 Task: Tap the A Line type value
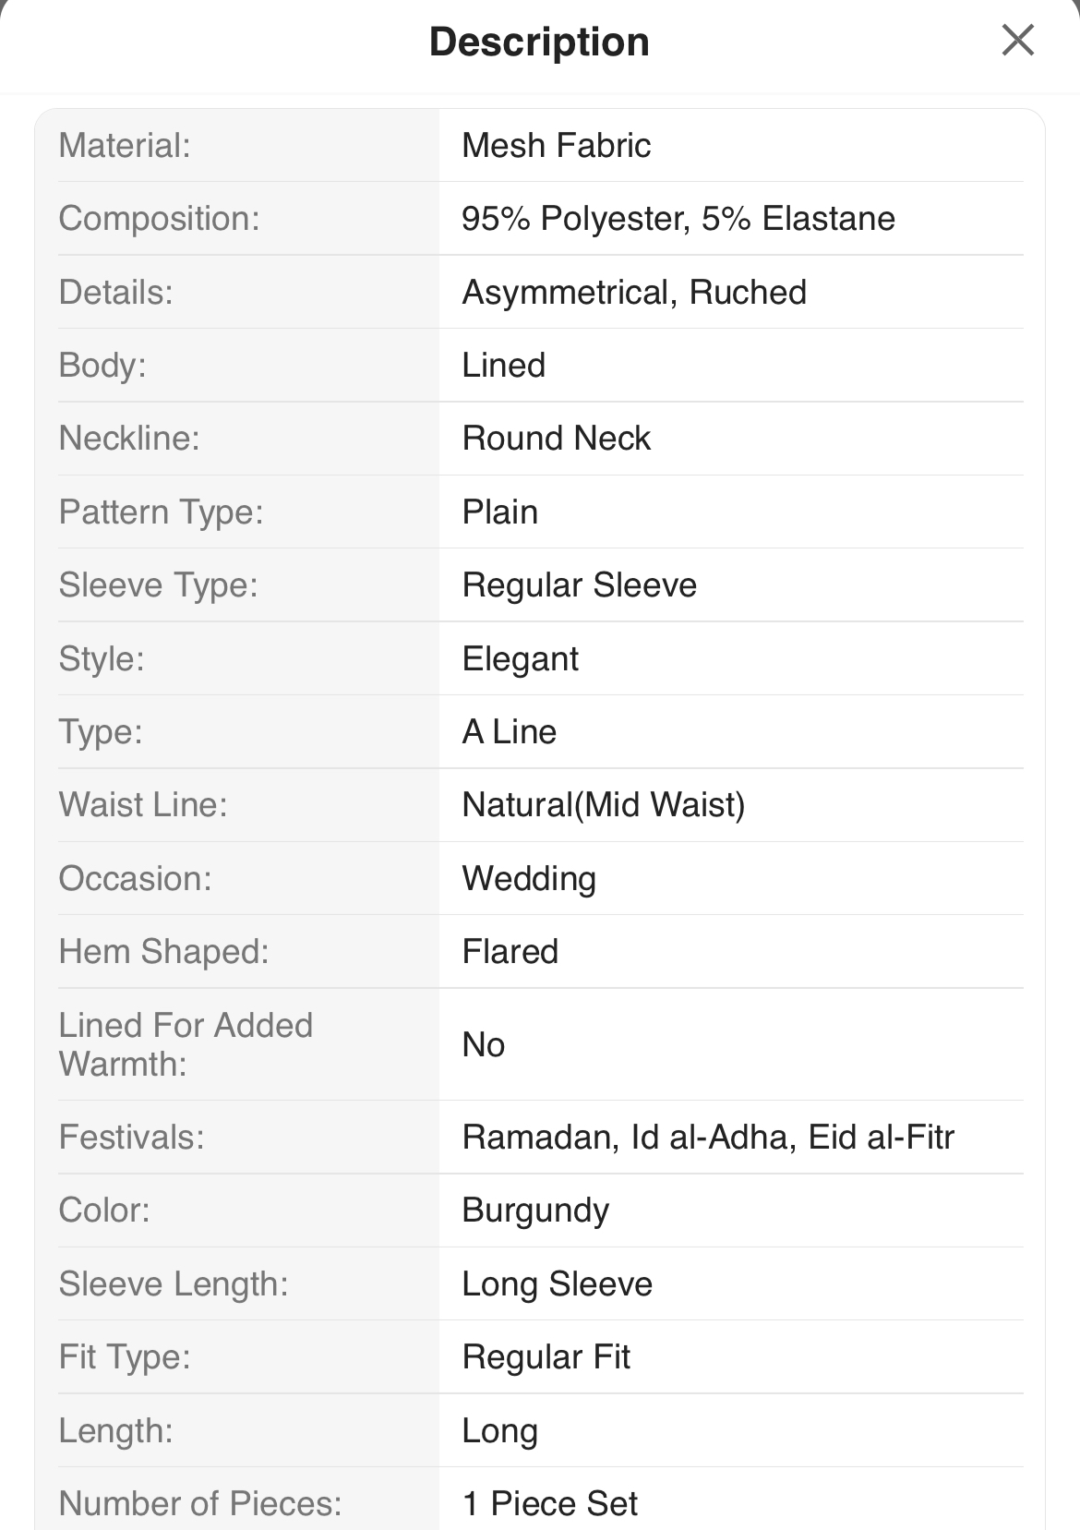pos(509,731)
